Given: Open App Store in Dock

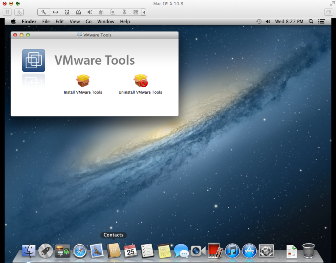Looking at the screenshot, I should [x=249, y=251].
